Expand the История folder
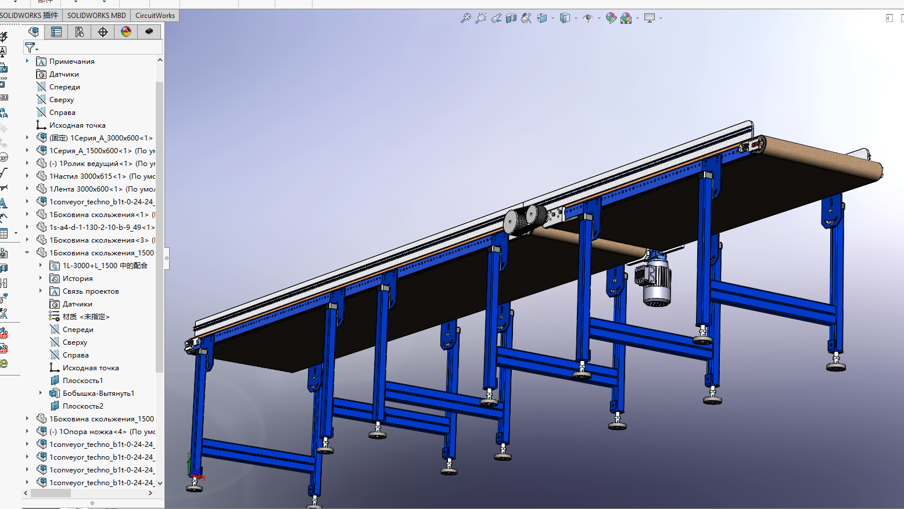This screenshot has width=904, height=509. (x=41, y=278)
